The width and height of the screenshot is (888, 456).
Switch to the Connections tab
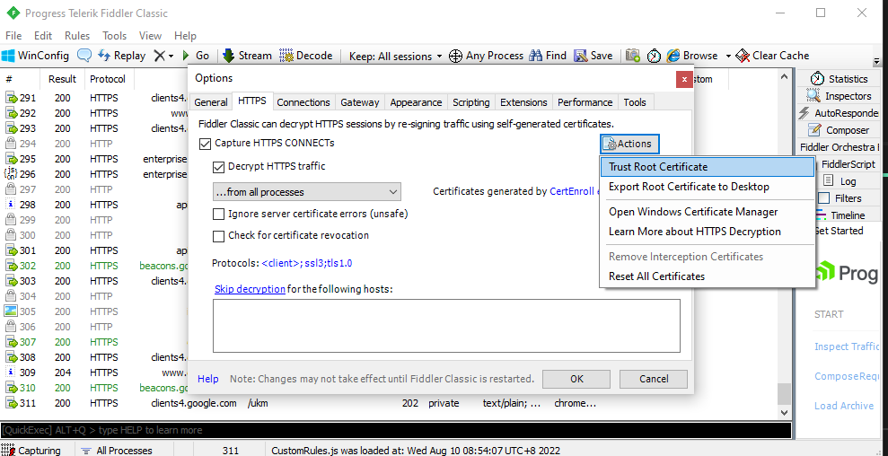303,102
